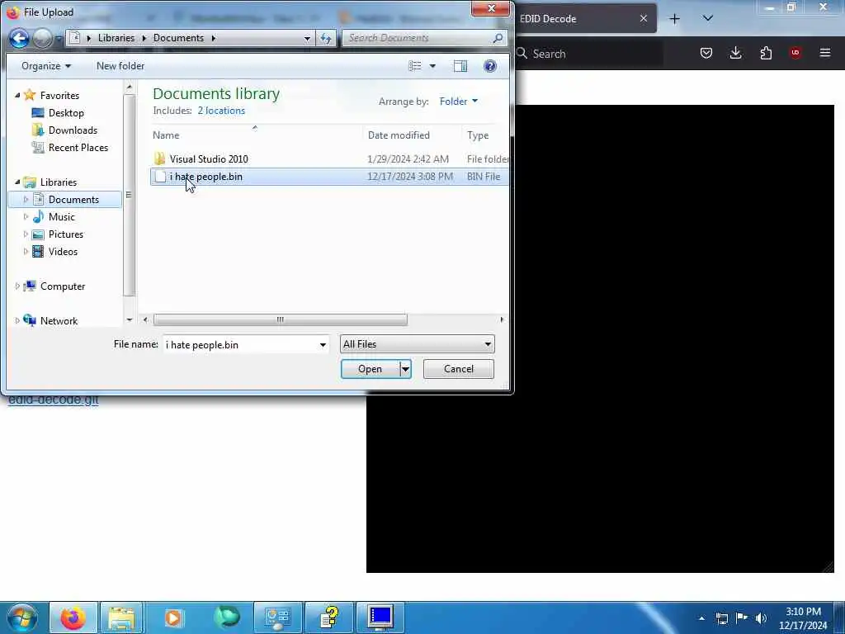The image size is (845, 634).
Task: Open Arrange by Folder dropdown
Action: (459, 102)
